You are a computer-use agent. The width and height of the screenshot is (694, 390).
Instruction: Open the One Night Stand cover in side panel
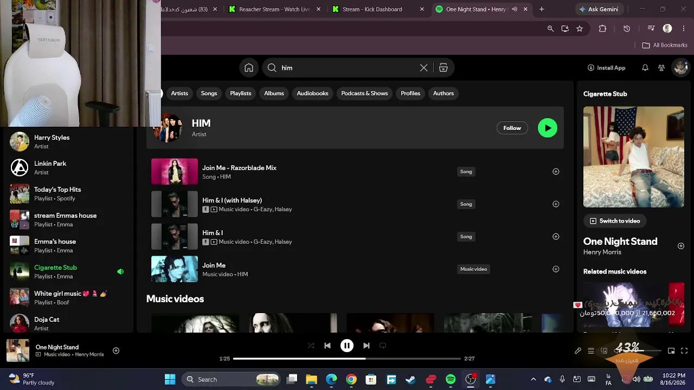point(633,157)
